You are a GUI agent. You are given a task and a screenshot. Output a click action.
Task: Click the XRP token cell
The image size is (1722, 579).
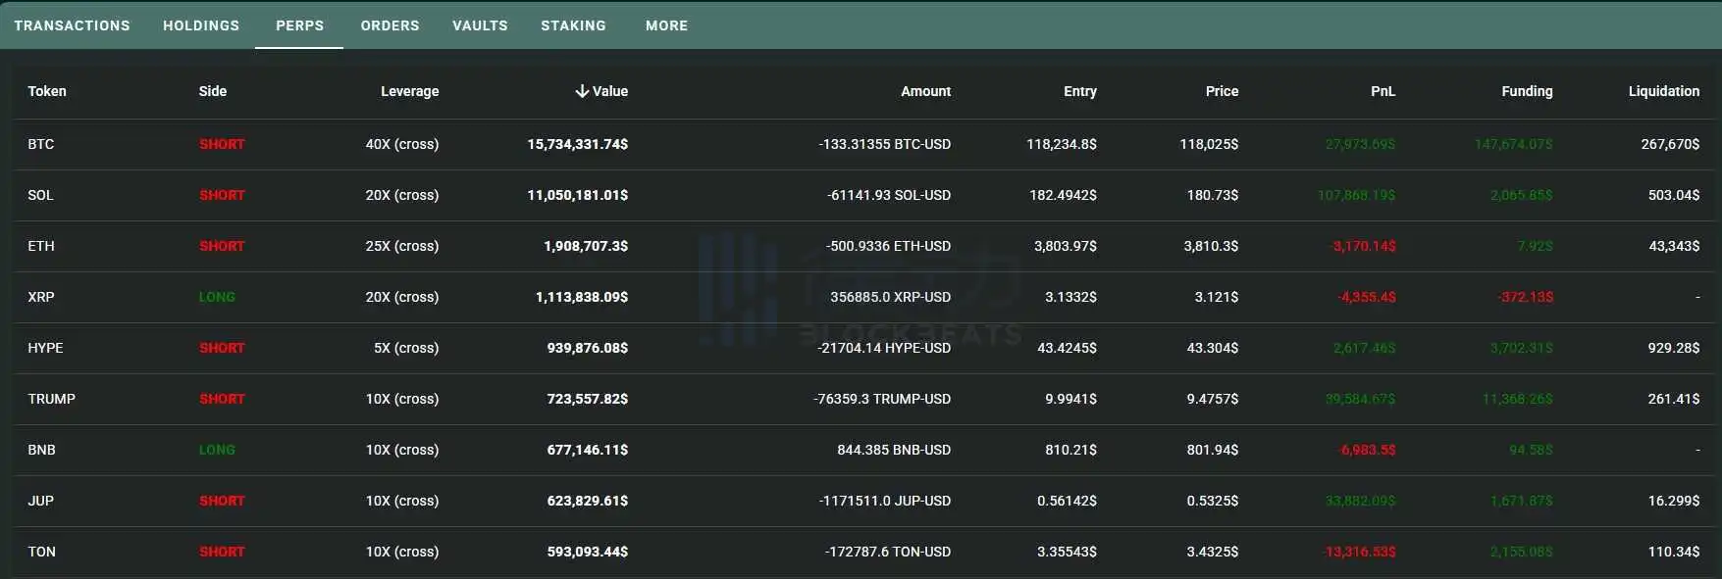pos(41,297)
